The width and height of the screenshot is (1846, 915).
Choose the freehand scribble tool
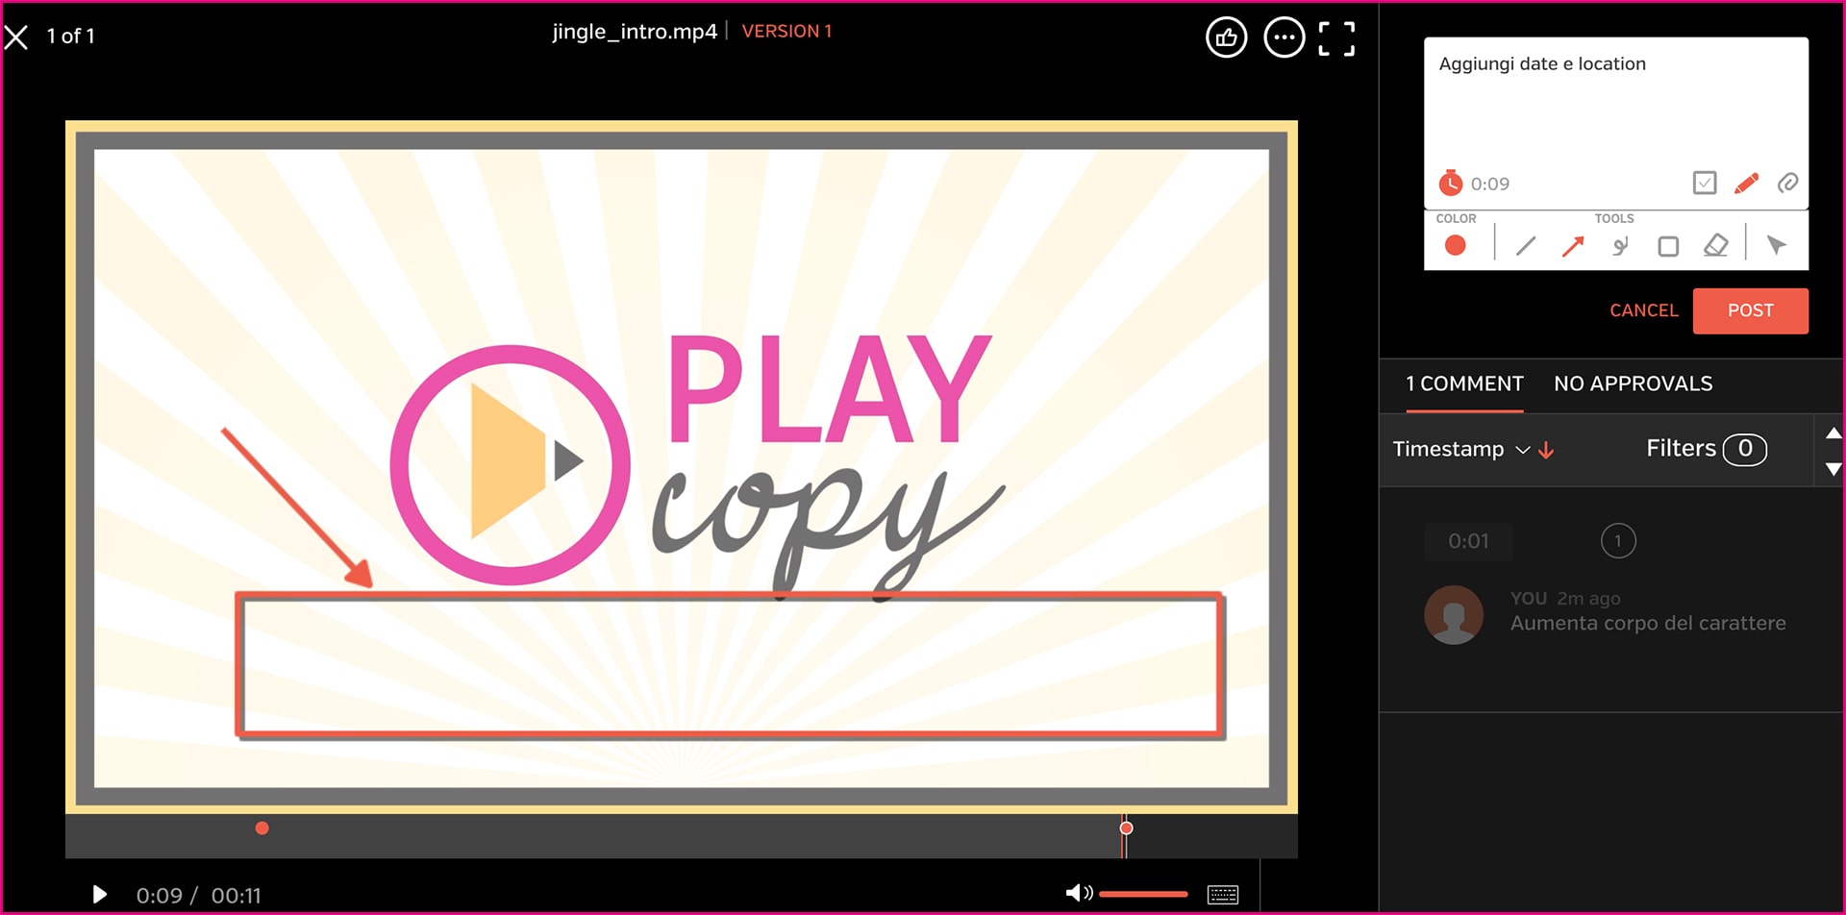point(1620,247)
